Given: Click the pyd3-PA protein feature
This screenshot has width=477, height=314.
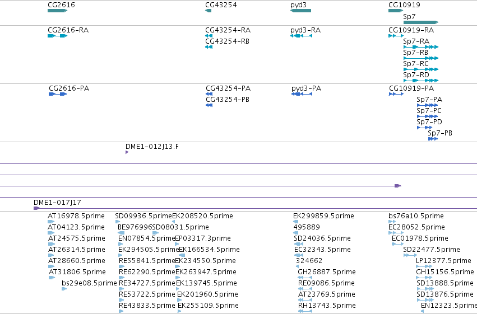Looking at the screenshot, I should tap(302, 94).
